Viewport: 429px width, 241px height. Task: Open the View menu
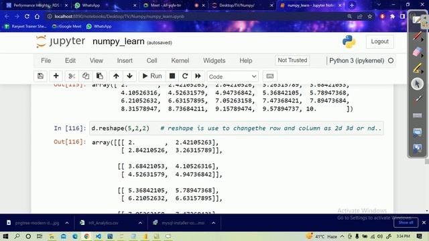click(97, 61)
